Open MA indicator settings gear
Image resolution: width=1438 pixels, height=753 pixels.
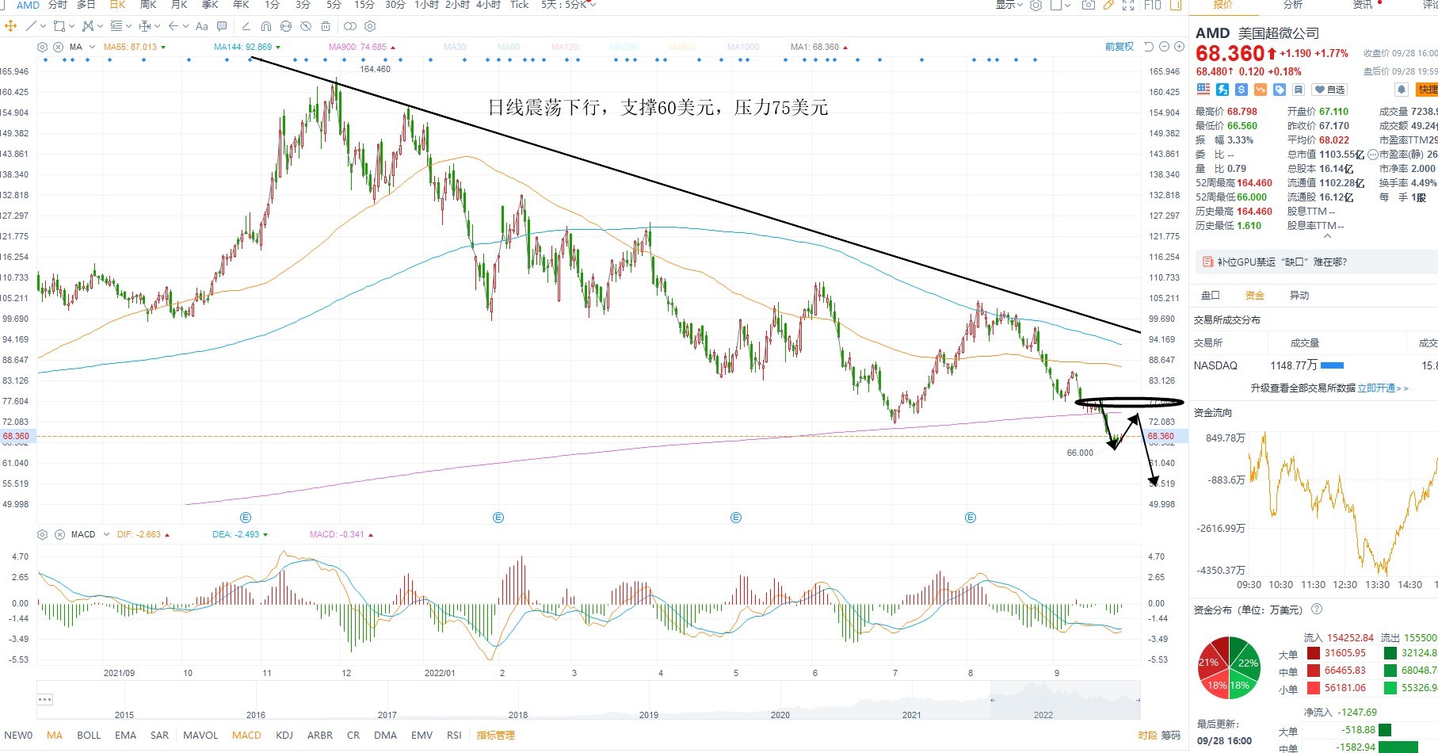[42, 48]
